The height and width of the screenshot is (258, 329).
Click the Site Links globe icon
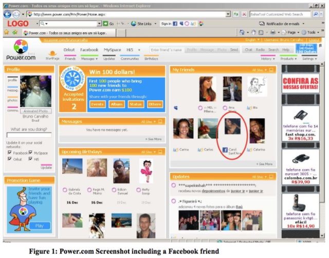point(134,24)
